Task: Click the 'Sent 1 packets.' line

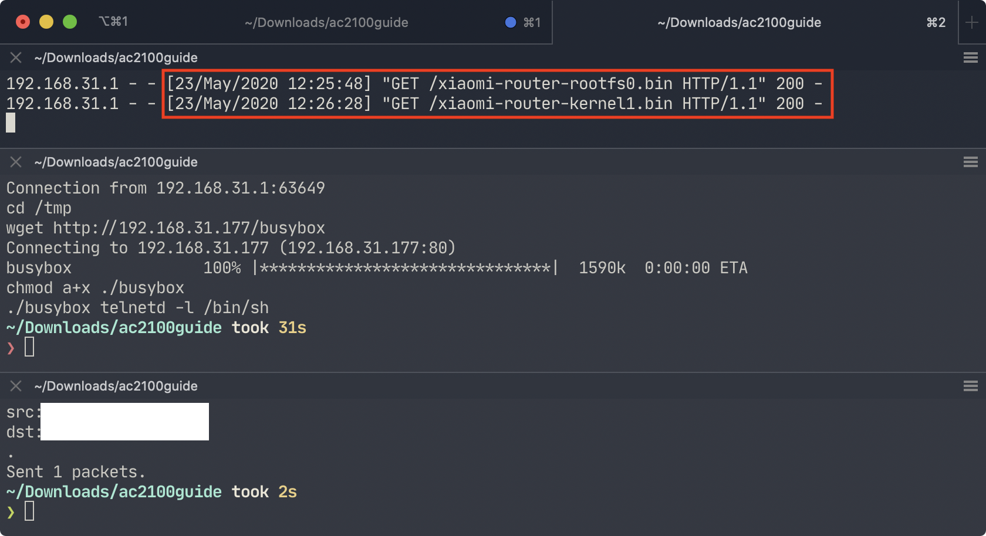Action: [x=76, y=472]
